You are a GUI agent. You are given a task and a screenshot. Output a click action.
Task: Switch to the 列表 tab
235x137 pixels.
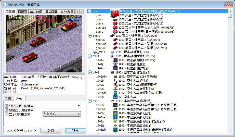[8, 99]
